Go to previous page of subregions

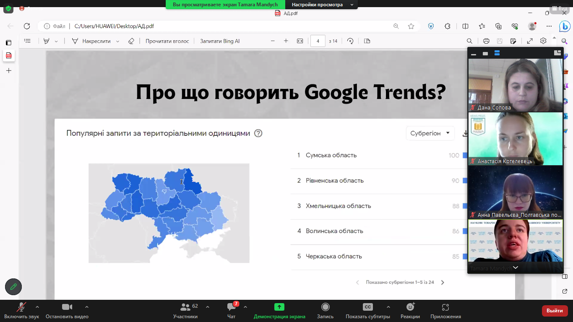357,283
